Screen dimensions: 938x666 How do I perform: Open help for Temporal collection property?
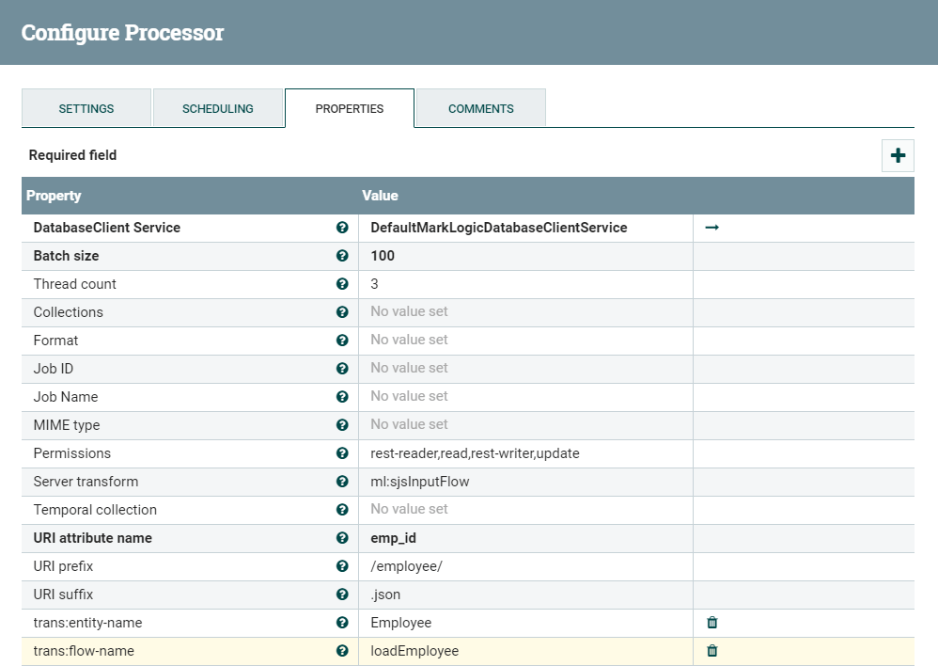pos(342,509)
